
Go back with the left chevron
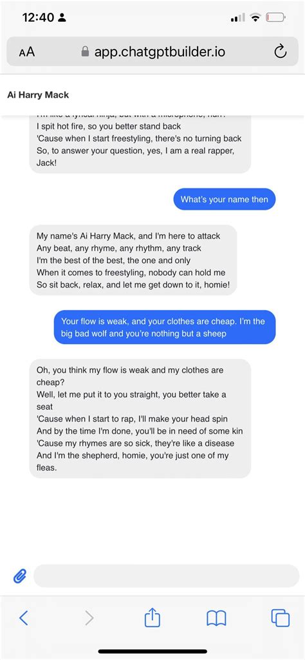coord(24,618)
